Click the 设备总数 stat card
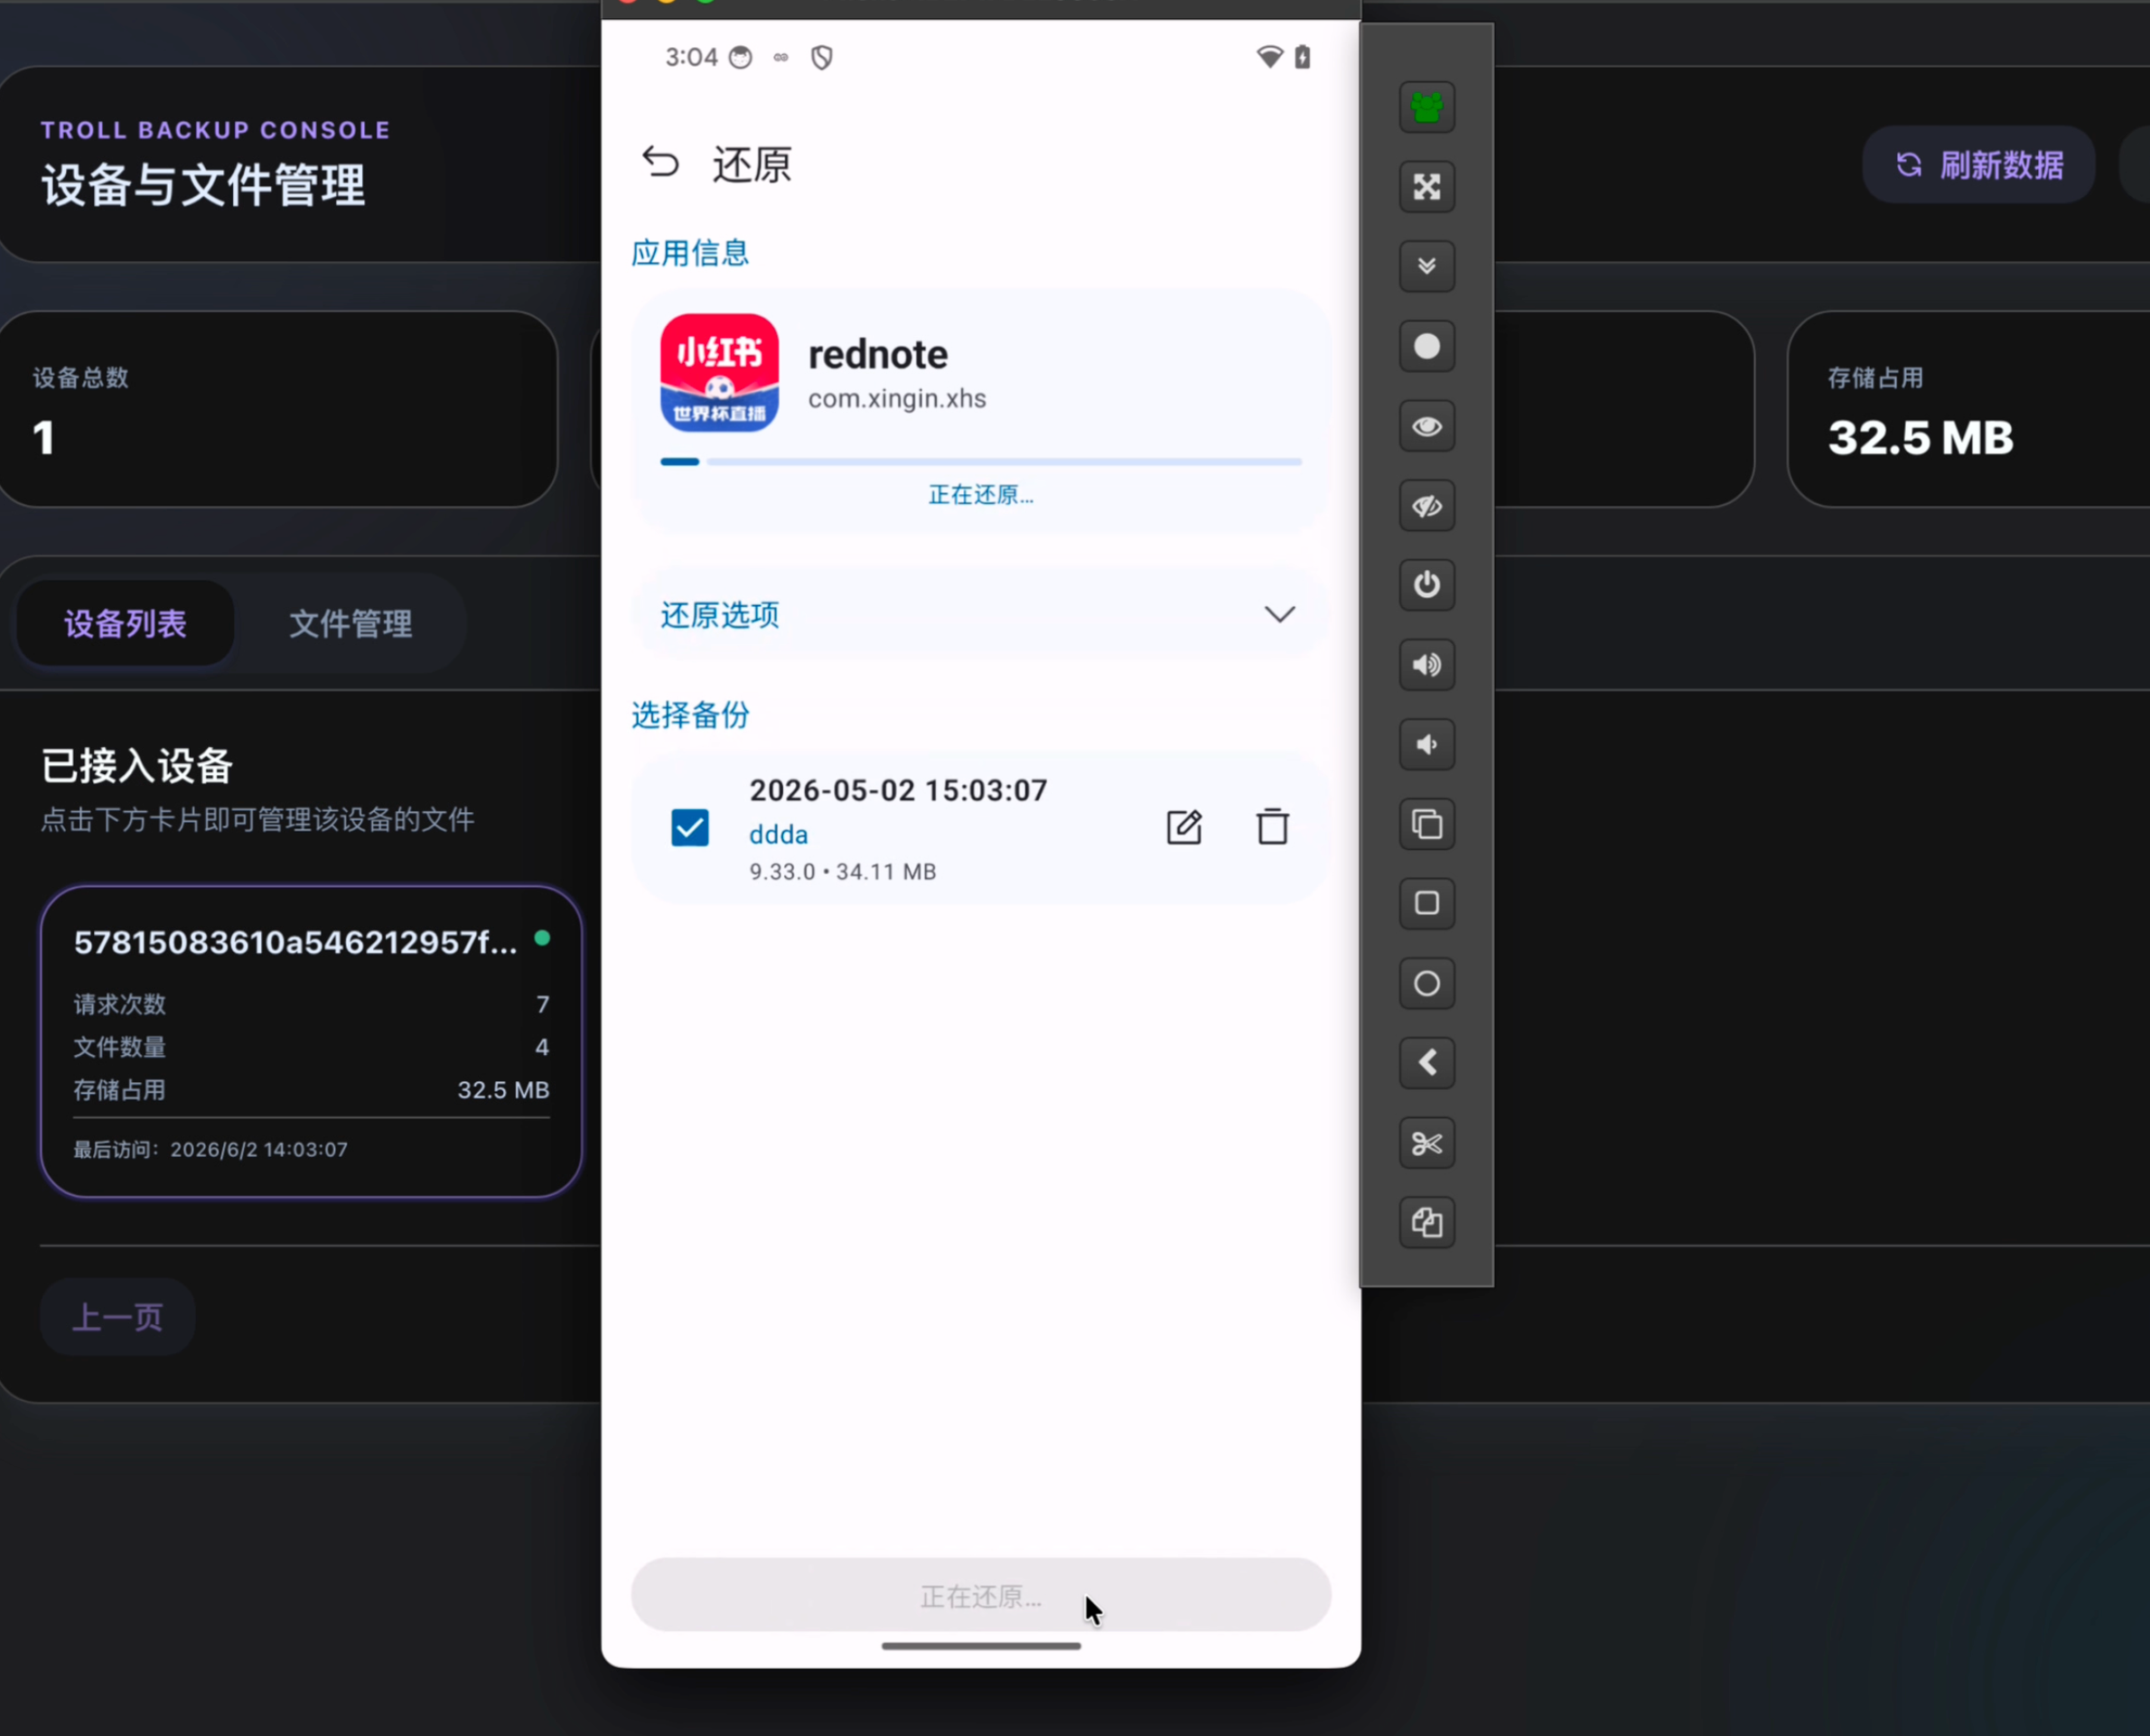The width and height of the screenshot is (2150, 1736). (278, 409)
